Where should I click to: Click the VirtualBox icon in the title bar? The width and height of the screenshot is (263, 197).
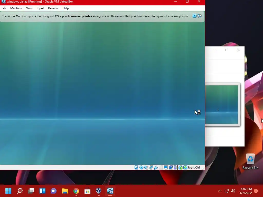3,2
